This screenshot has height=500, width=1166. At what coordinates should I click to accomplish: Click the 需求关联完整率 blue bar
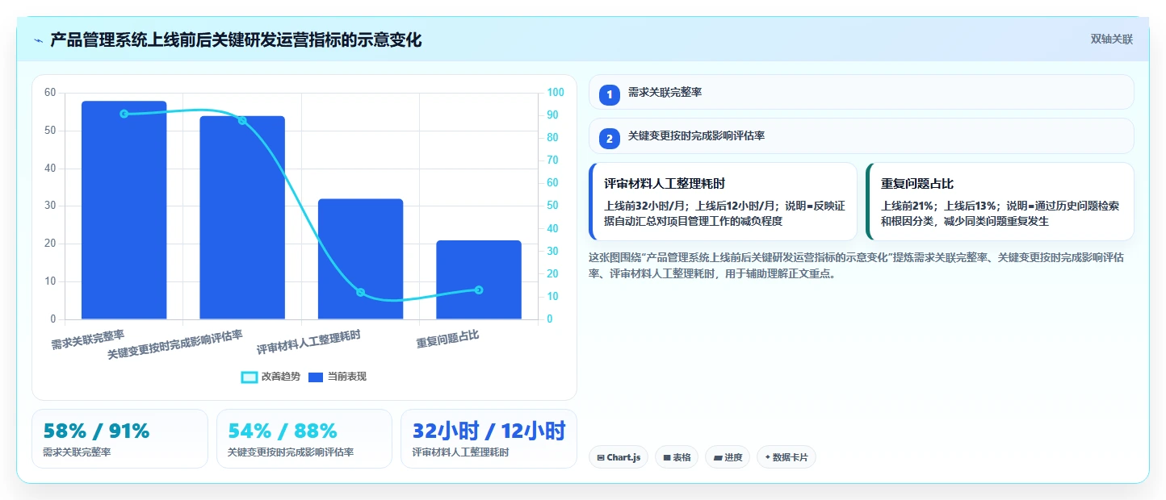coord(124,210)
